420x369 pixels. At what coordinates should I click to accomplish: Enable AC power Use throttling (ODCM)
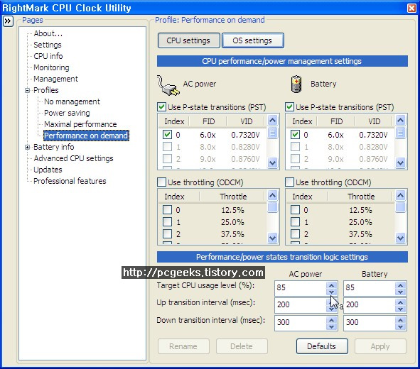pyautogui.click(x=161, y=182)
